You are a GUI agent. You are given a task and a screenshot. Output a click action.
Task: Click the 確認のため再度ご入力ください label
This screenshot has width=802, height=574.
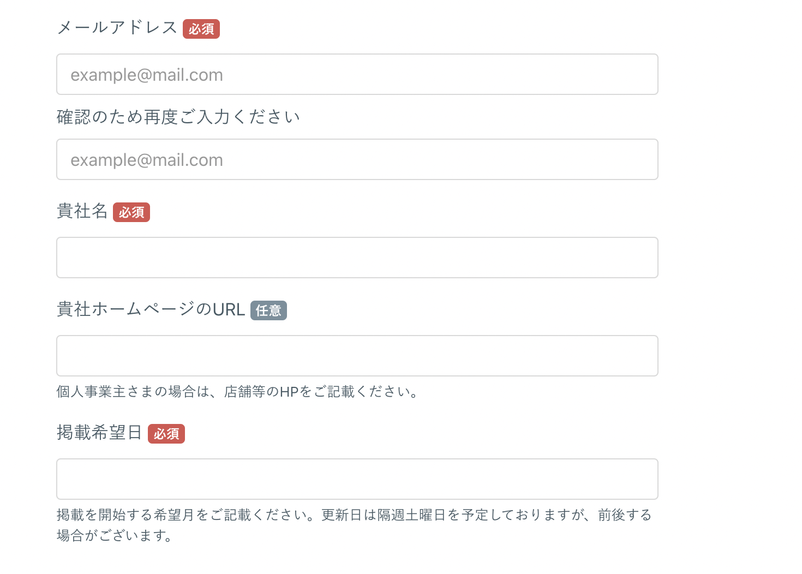[178, 117]
